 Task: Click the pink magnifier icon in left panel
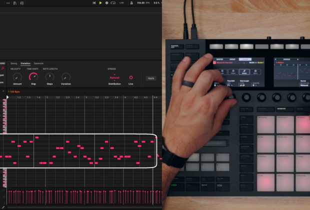[2, 68]
